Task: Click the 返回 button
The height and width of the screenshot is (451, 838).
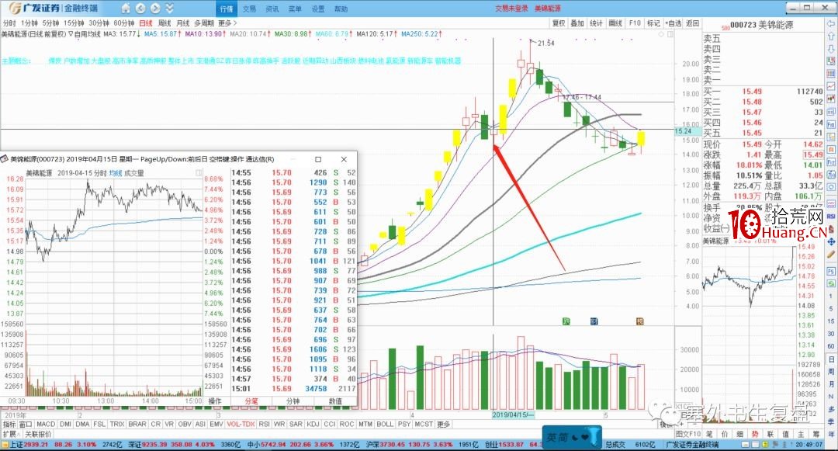Action: pyautogui.click(x=693, y=23)
